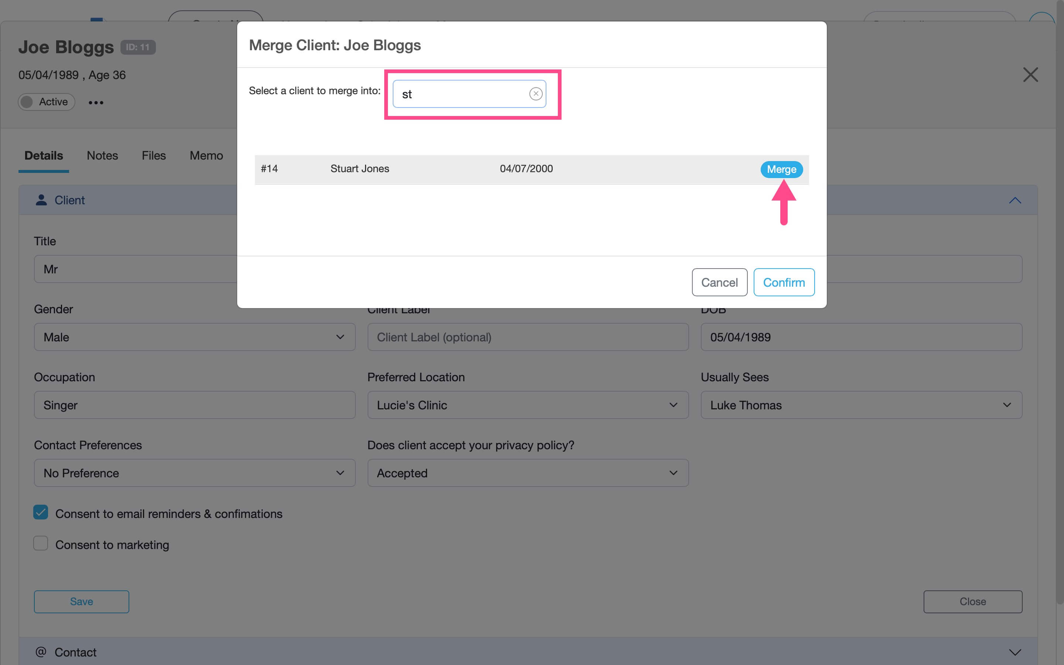Enable Consent to marketing checkbox
The image size is (1064, 665).
click(41, 543)
